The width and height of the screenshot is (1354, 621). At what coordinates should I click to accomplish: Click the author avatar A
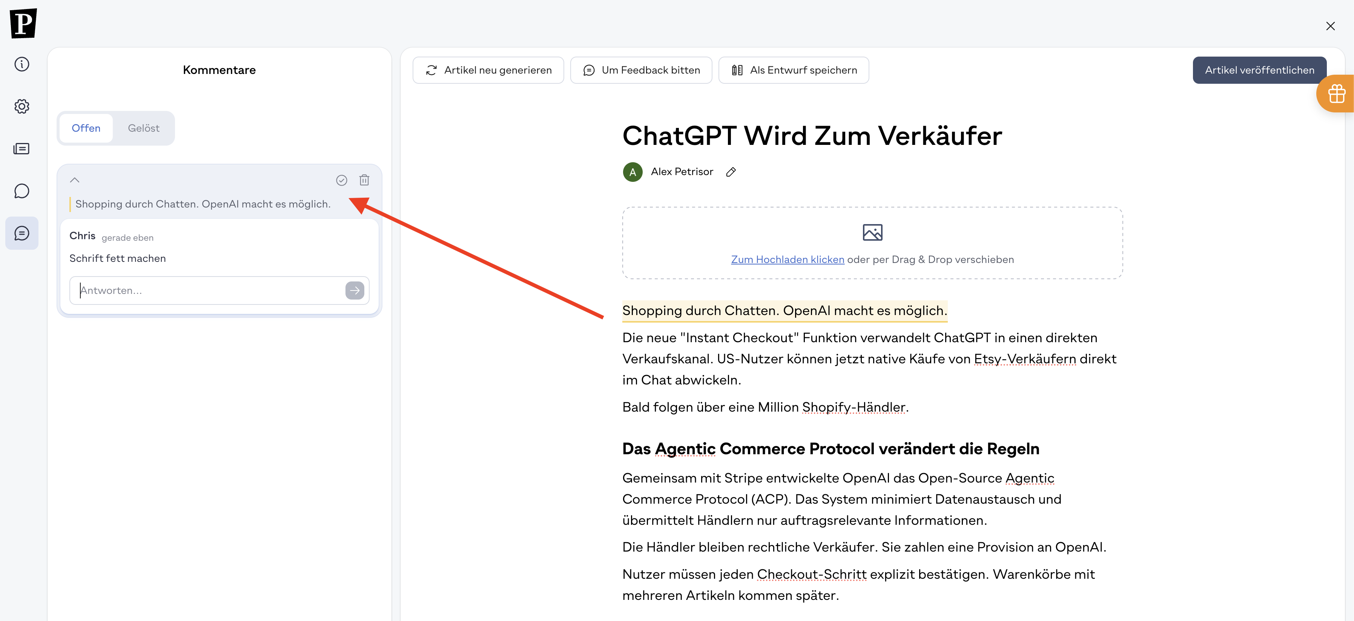(x=632, y=172)
